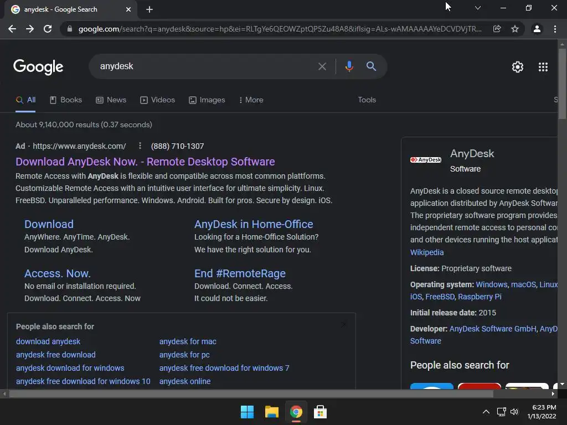The height and width of the screenshot is (425, 567).
Task: Search anydesk free download for windows 7
Action: [x=224, y=368]
